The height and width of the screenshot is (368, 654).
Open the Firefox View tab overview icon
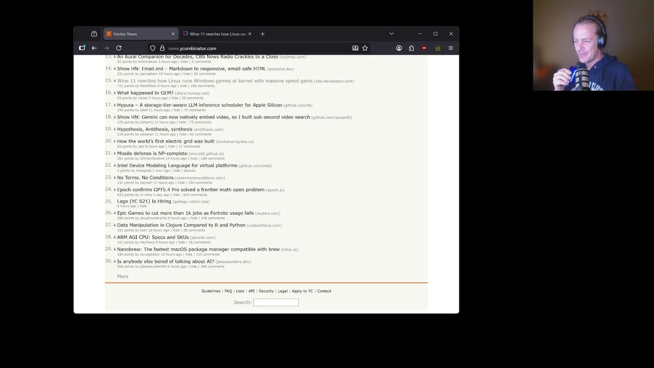[94, 34]
